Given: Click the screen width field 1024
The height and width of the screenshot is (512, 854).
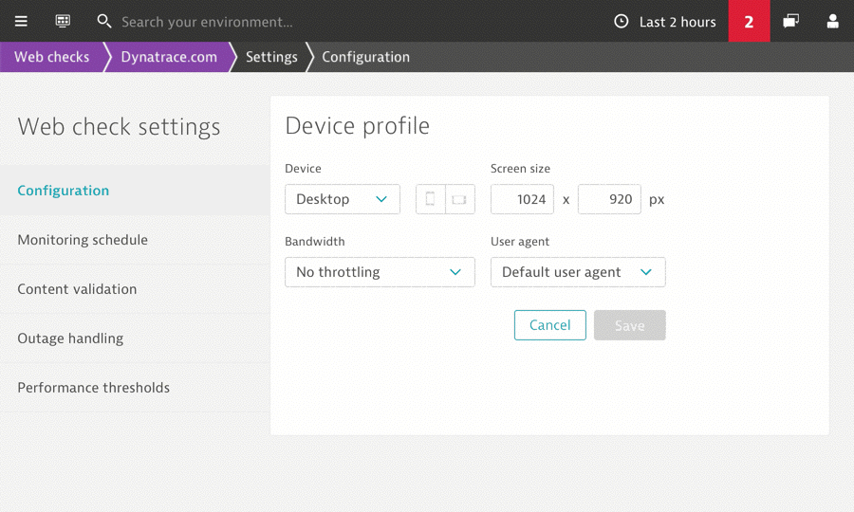Looking at the screenshot, I should (522, 199).
